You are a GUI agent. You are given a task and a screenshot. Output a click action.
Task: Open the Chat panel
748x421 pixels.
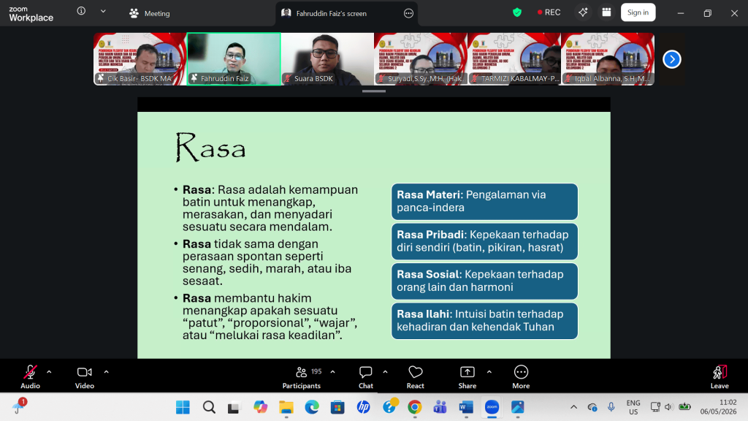tap(366, 376)
